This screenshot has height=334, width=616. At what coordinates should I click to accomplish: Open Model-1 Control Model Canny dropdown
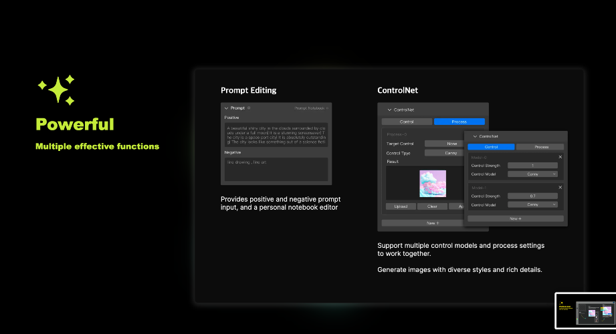532,204
